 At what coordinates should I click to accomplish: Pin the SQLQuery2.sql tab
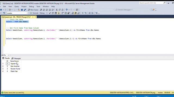click(x=33, y=17)
